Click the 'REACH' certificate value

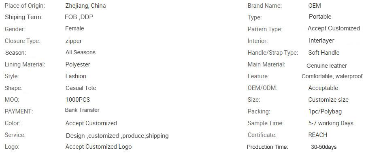tap(318, 135)
